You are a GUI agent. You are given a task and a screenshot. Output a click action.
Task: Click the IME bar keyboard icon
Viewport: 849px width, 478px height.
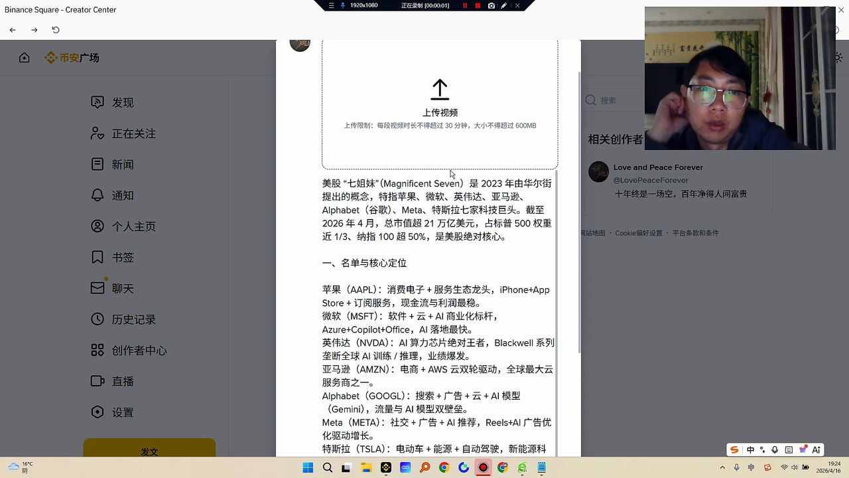point(789,449)
